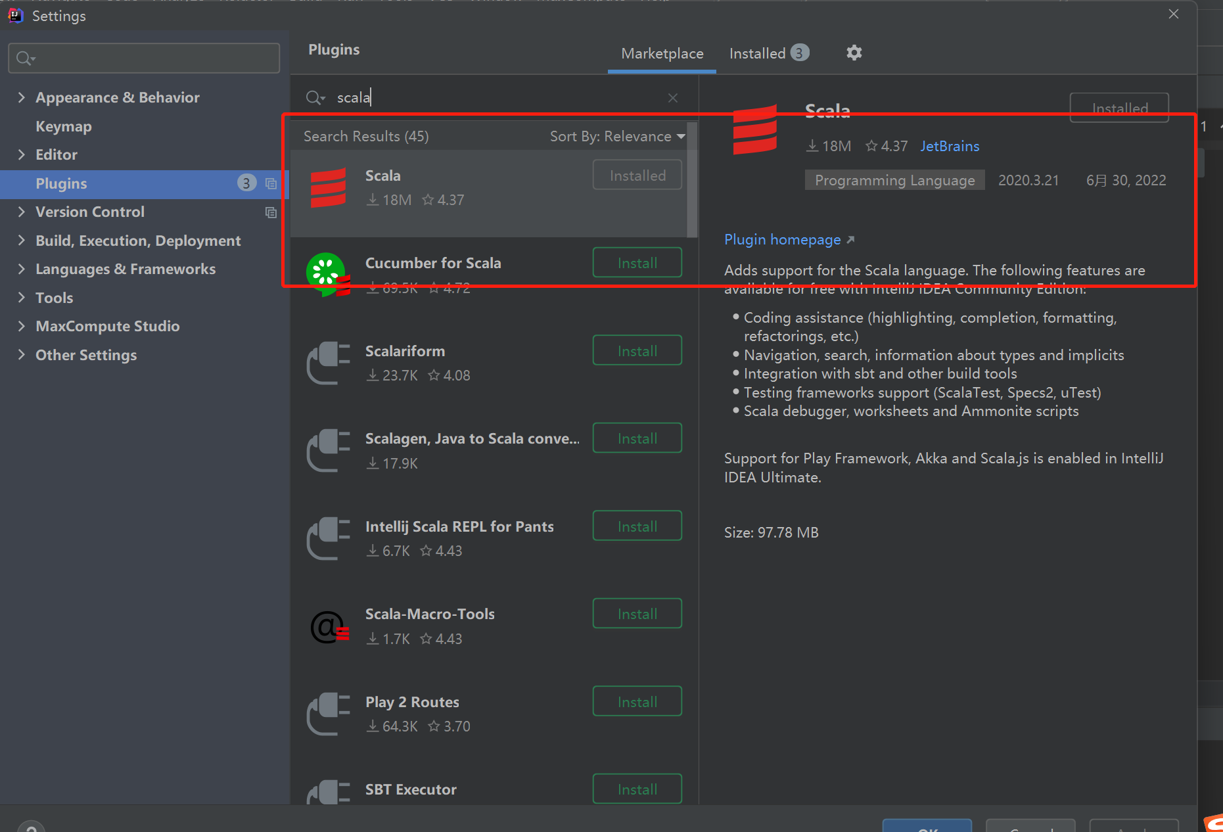Click the Scalariform plugin icon

[x=328, y=363]
